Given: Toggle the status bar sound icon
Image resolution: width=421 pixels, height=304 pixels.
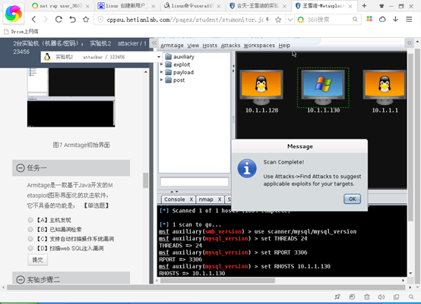Looking at the screenshot, I should click(x=381, y=296).
